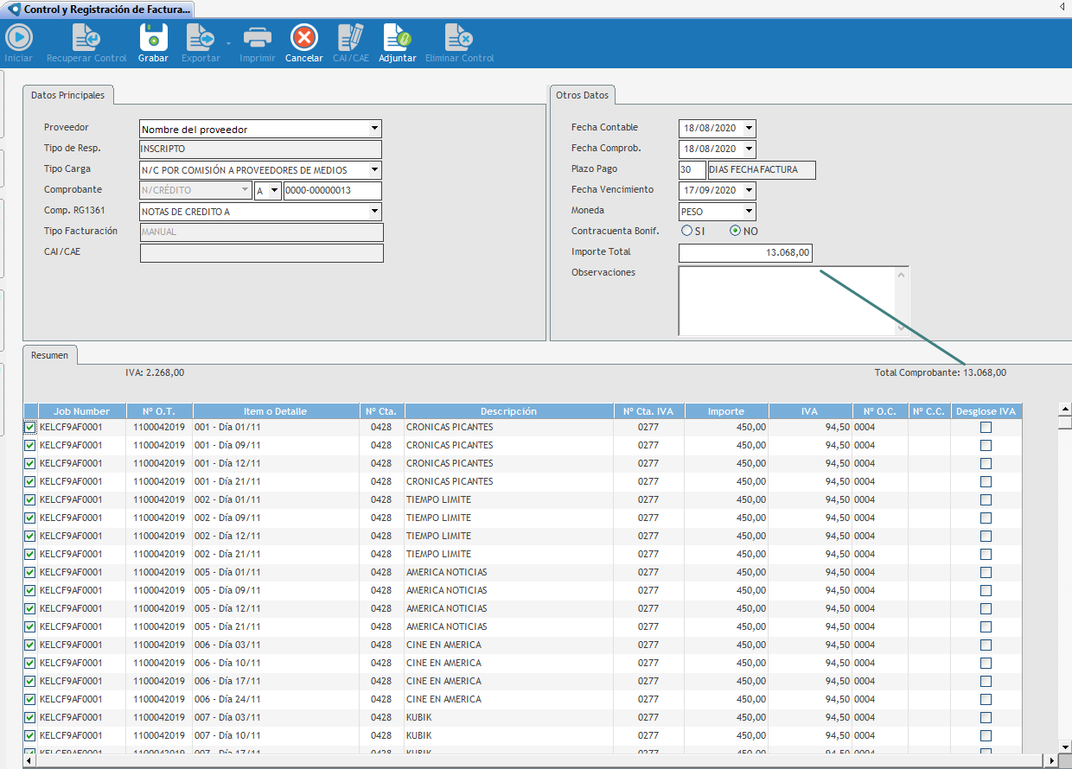Select the Resumen tab

[50, 355]
